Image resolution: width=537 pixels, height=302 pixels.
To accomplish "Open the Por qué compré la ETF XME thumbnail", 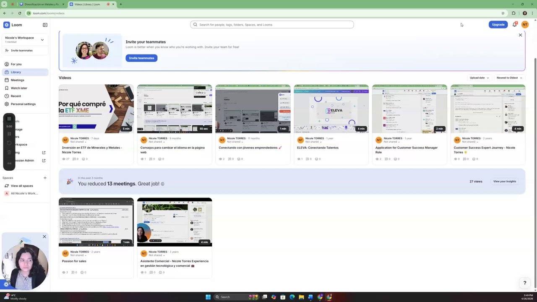I will [96, 109].
